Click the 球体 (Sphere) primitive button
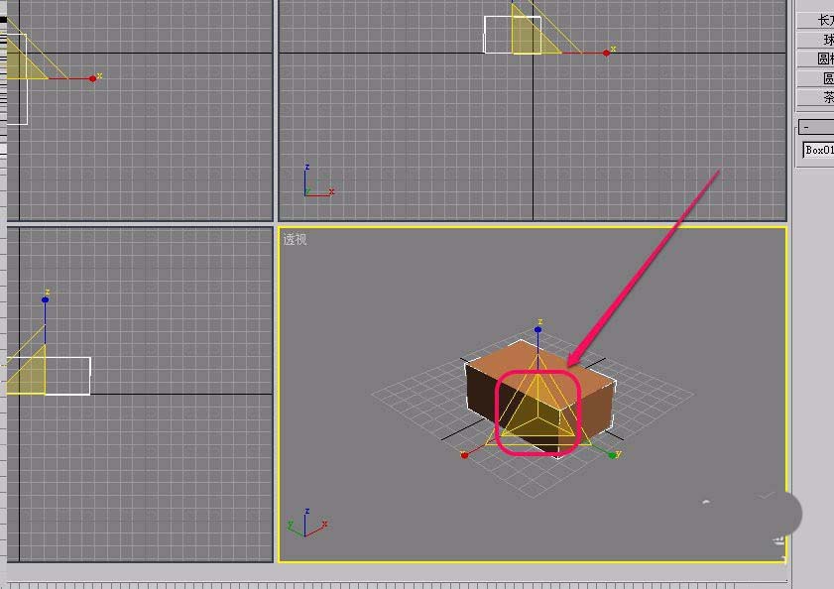This screenshot has width=834, height=589. pyautogui.click(x=817, y=40)
